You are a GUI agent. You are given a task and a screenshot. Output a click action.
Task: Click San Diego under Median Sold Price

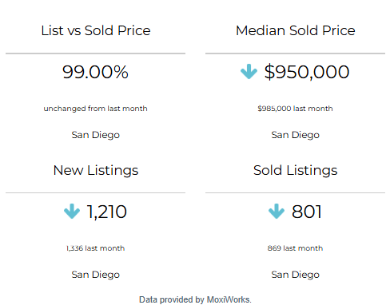tap(296, 135)
